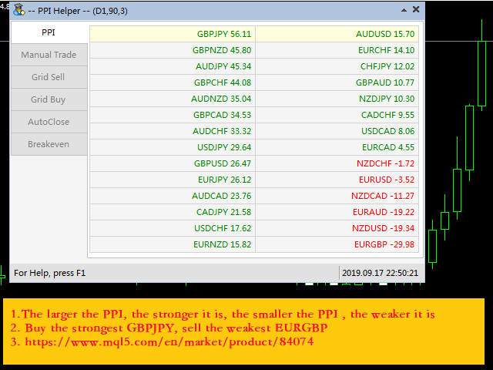Open the Grid Buy tab
Image resolution: width=493 pixels, height=370 pixels.
tap(49, 99)
